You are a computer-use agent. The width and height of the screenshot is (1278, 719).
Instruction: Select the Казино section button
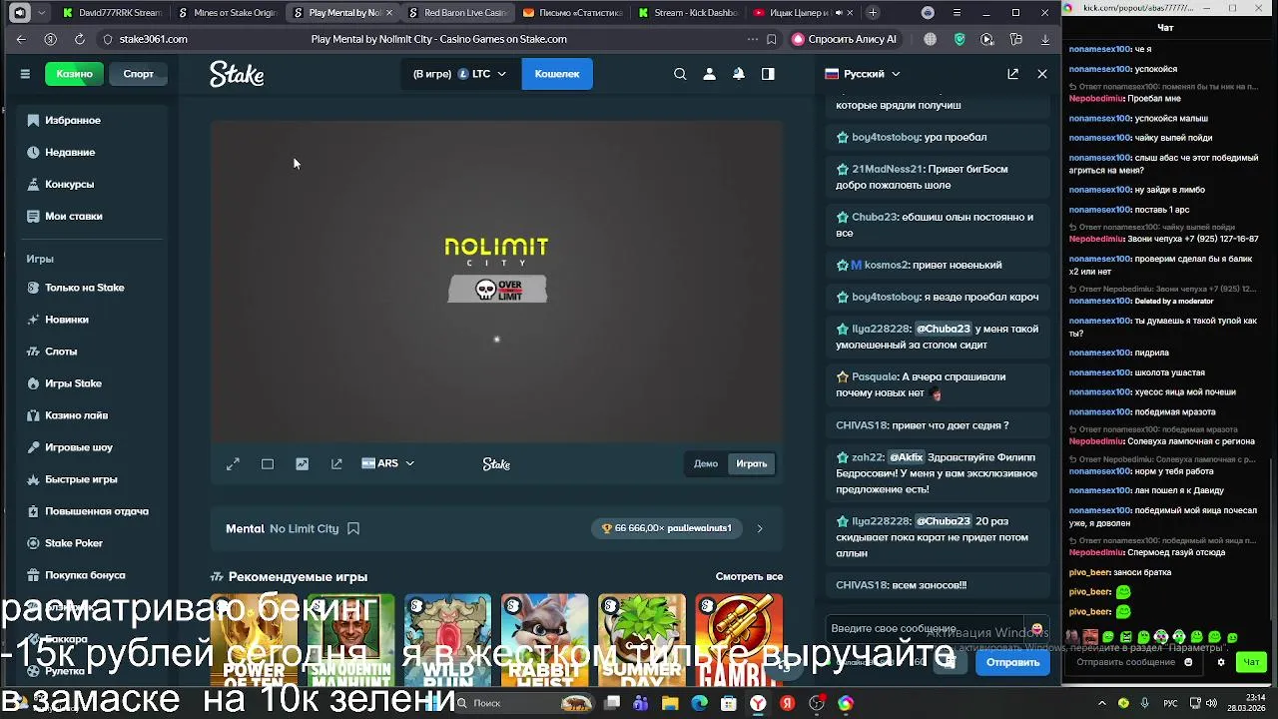click(74, 74)
